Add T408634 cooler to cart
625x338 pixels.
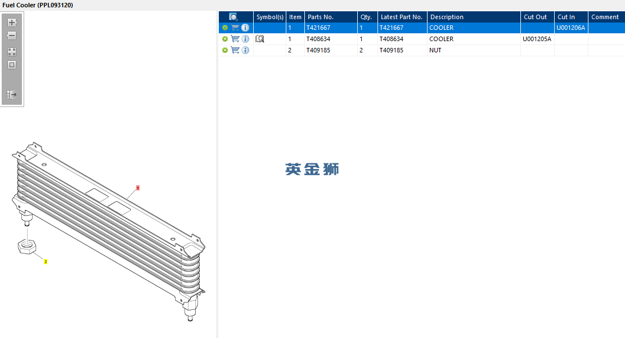click(235, 39)
